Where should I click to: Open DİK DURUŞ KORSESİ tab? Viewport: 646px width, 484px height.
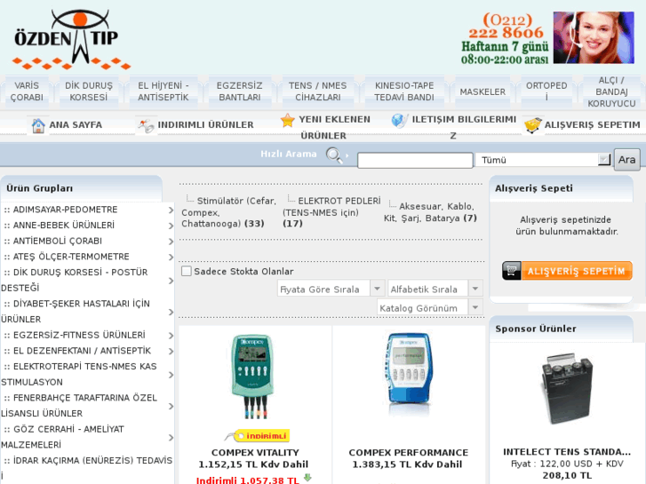tap(89, 91)
